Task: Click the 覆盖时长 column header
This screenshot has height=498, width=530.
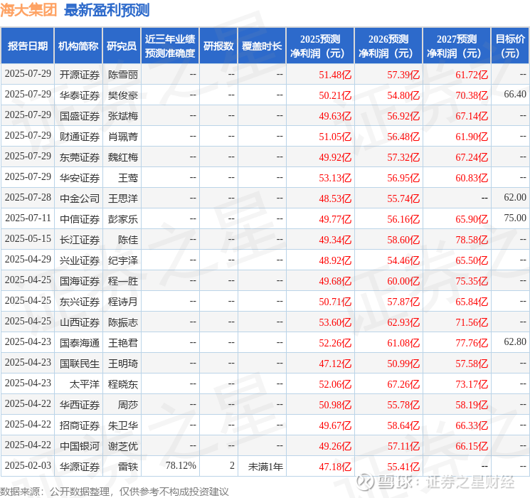Action: pyautogui.click(x=262, y=46)
